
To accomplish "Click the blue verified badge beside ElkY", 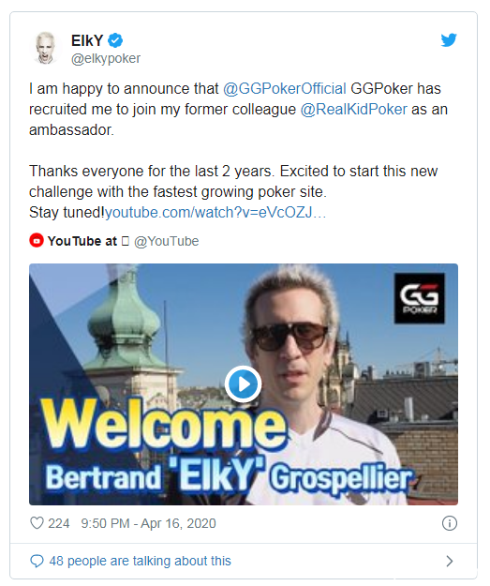I will coord(115,40).
